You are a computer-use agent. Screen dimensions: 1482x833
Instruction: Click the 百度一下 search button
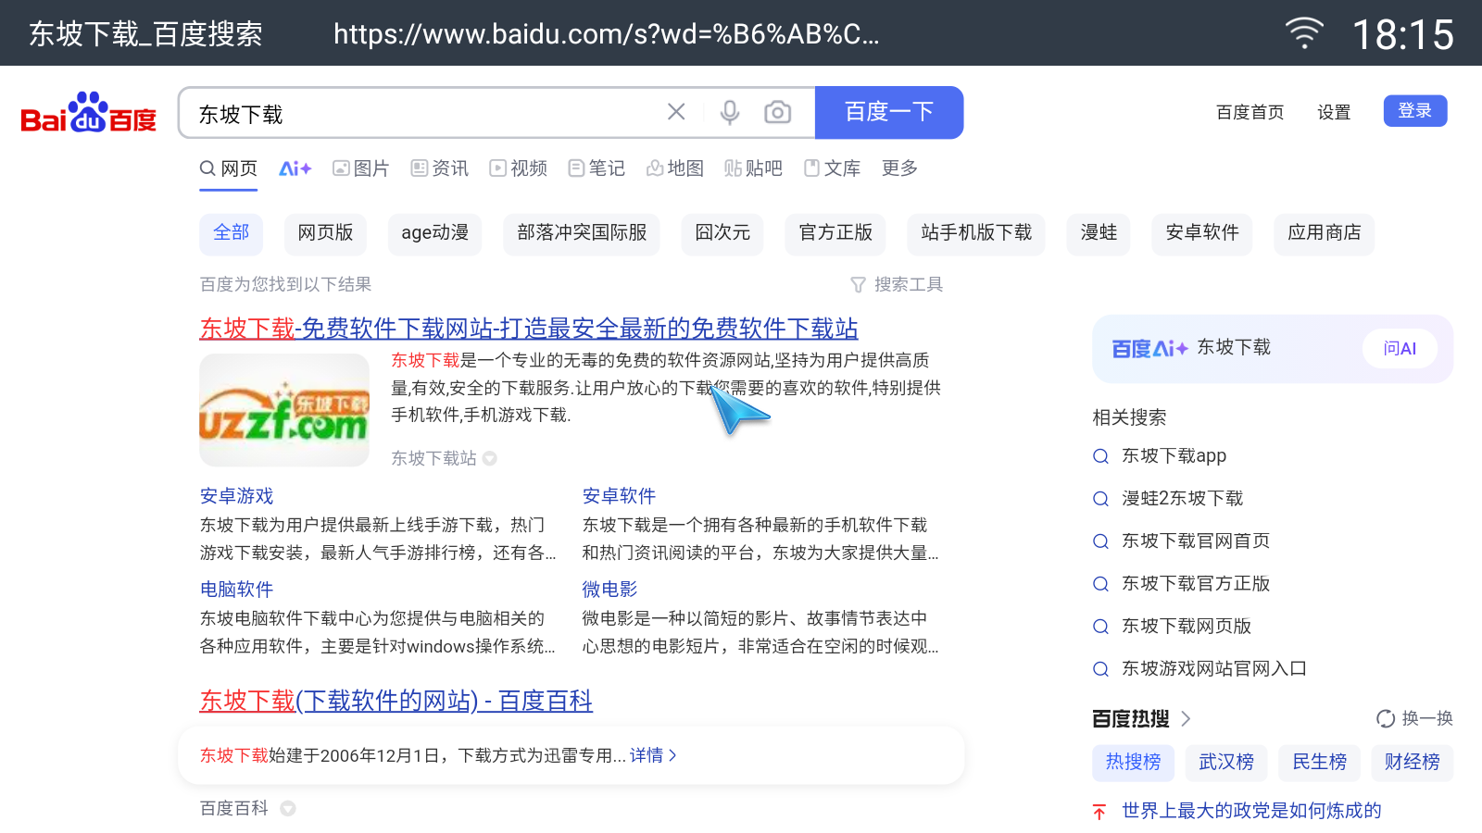click(889, 112)
